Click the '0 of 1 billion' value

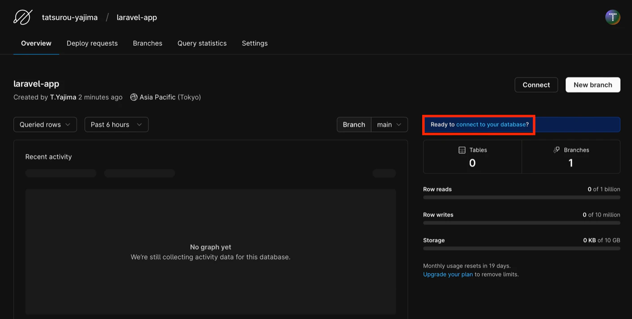604,189
